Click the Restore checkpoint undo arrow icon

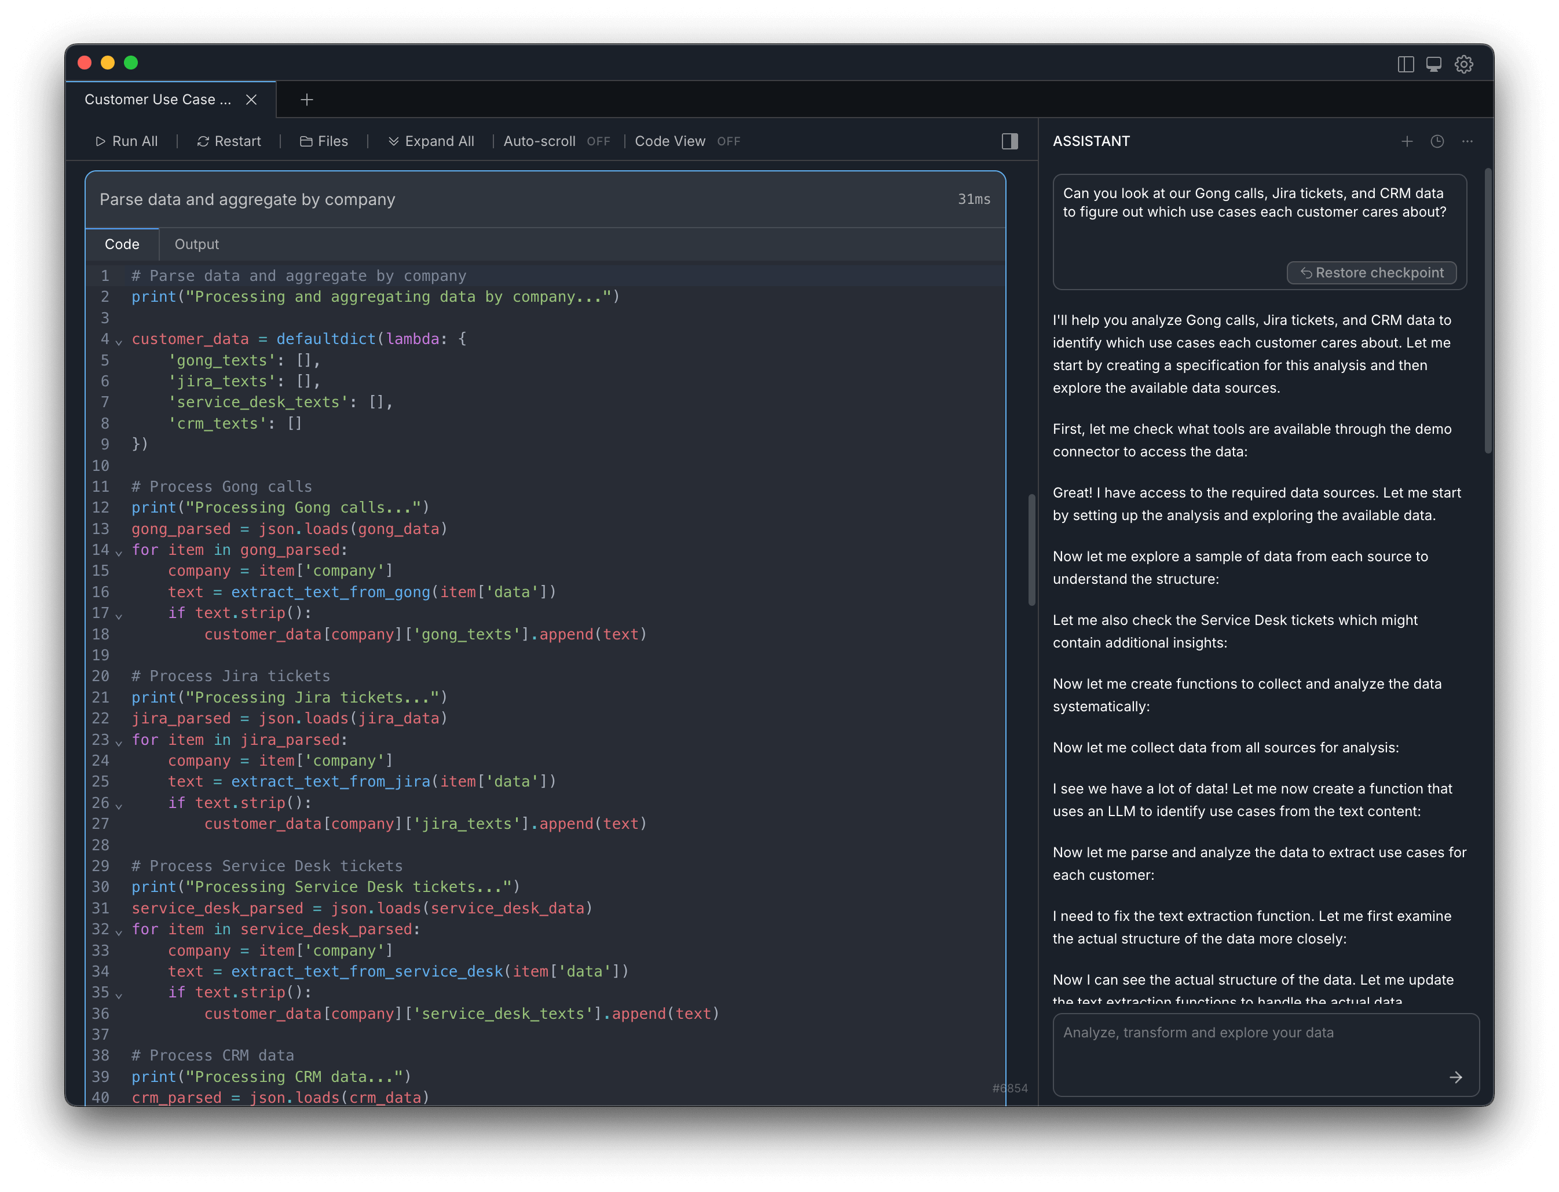[x=1306, y=272]
